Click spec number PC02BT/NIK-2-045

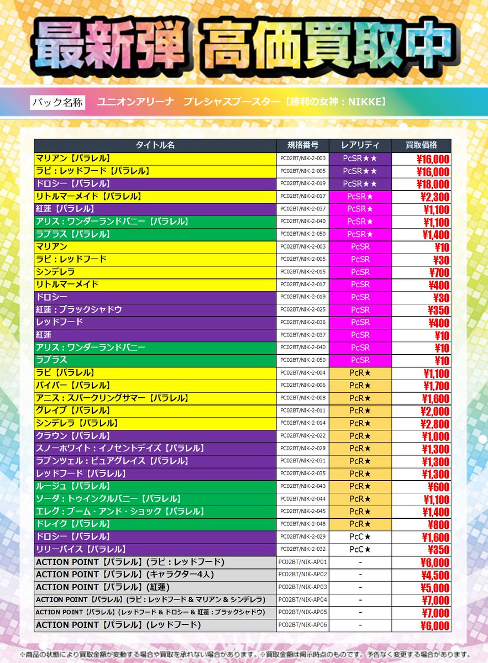pos(303,513)
